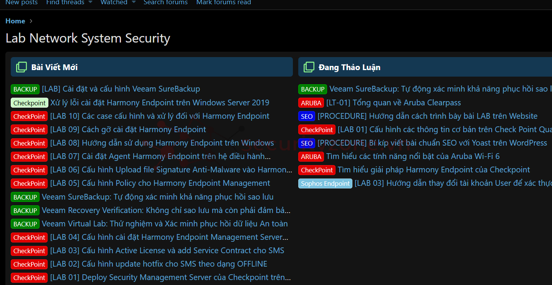The height and width of the screenshot is (285, 552).
Task: Open [LAB] Cài đặt và cấu hình Veeam SureBackup
Action: click(x=121, y=89)
